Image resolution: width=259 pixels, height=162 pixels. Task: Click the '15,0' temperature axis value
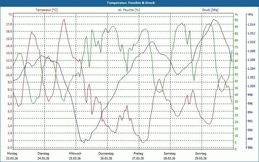[9, 39]
